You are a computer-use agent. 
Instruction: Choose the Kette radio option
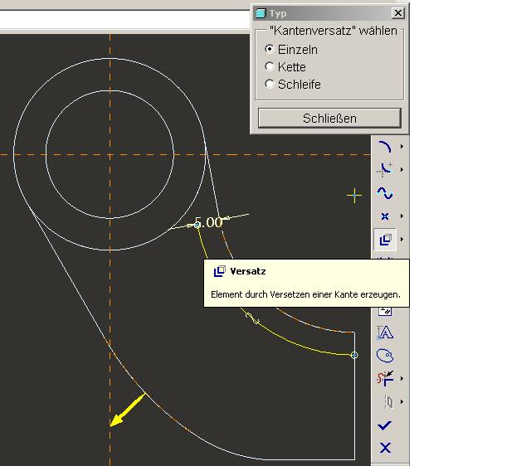[269, 66]
